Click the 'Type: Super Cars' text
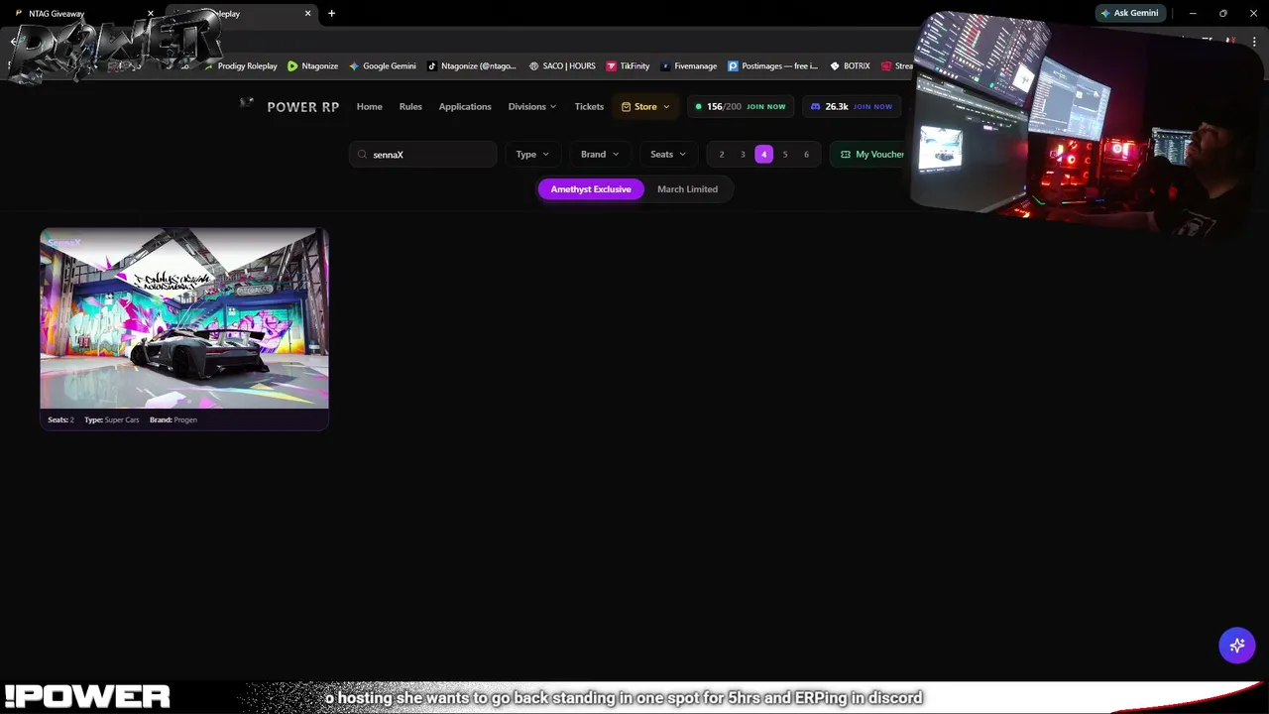This screenshot has width=1269, height=714. click(112, 420)
